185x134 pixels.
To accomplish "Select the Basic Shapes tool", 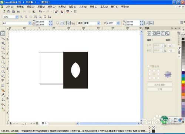I will 3,76.
